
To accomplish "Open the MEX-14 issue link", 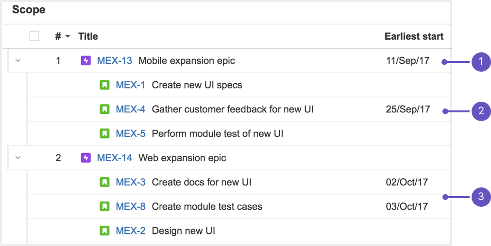I will pyautogui.click(x=114, y=158).
